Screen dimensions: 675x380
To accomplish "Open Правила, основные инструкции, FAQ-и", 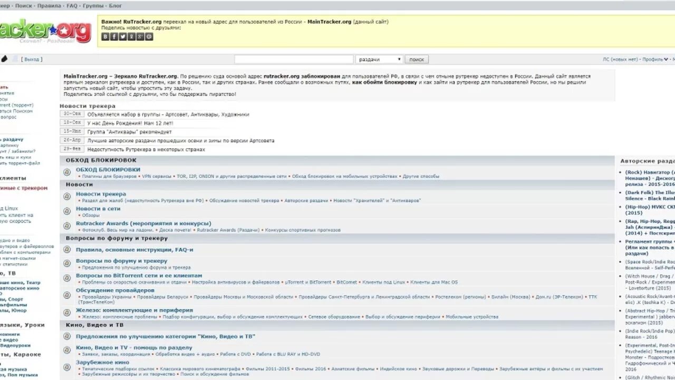I will click(x=134, y=250).
